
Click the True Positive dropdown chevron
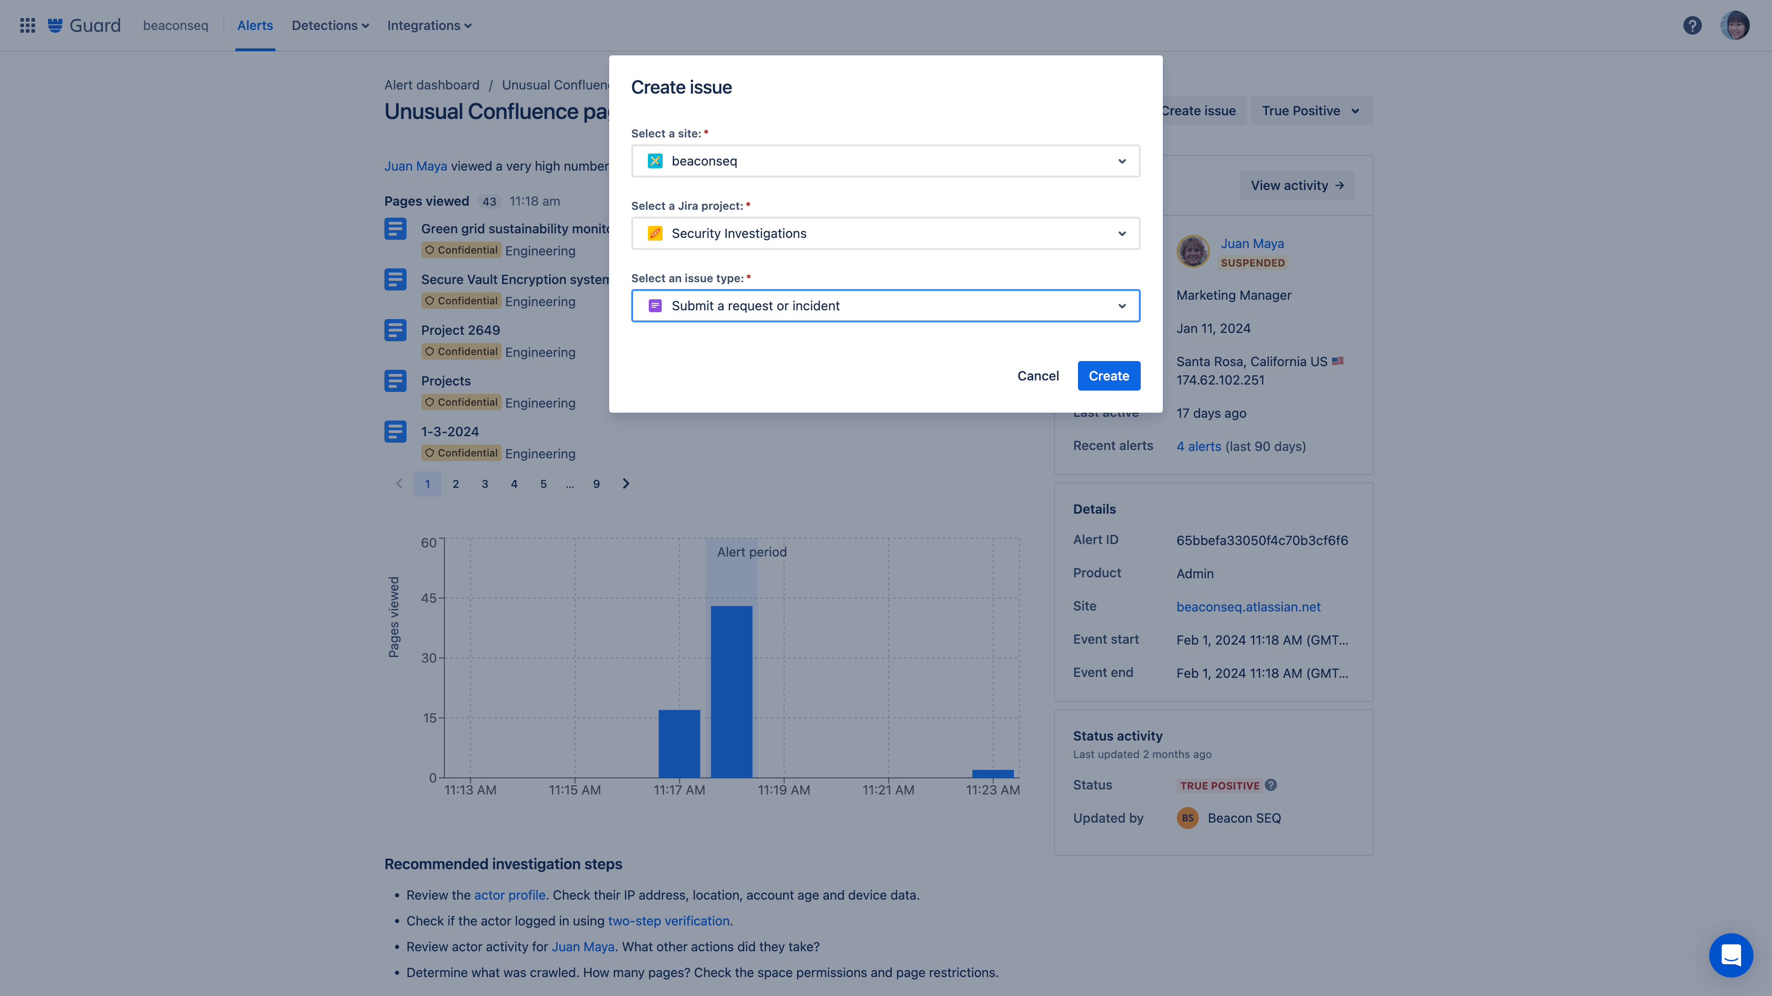point(1354,111)
